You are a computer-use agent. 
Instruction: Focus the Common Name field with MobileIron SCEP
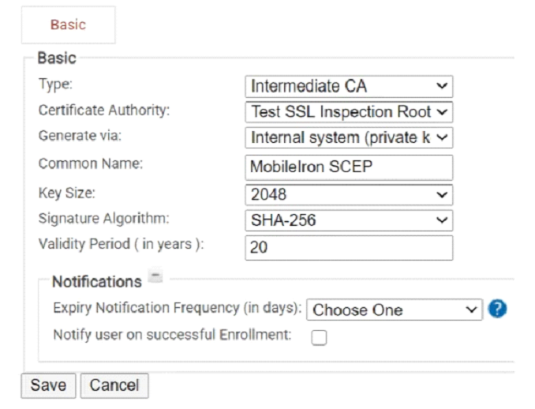pos(349,167)
